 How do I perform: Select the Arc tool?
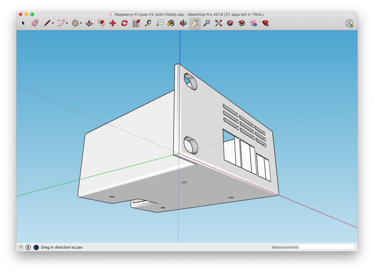(61, 23)
